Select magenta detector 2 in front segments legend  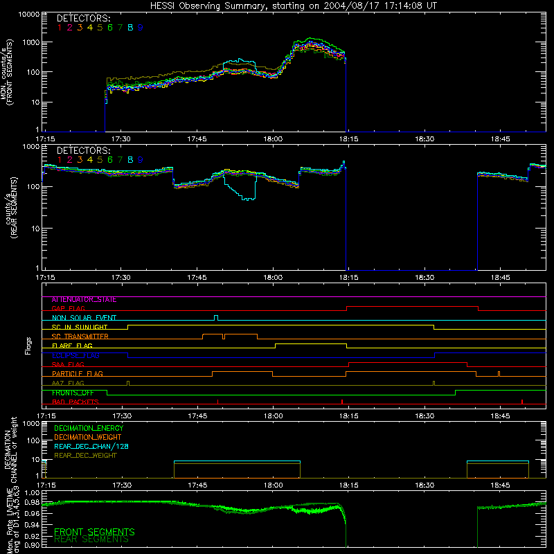point(70,28)
